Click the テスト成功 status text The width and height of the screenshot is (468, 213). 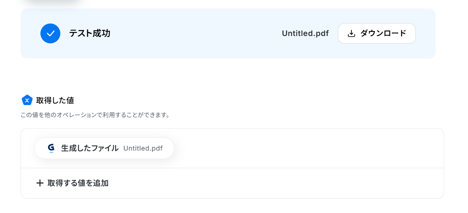coord(90,33)
